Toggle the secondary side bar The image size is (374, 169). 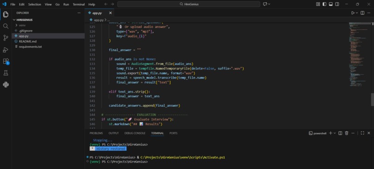337,4
